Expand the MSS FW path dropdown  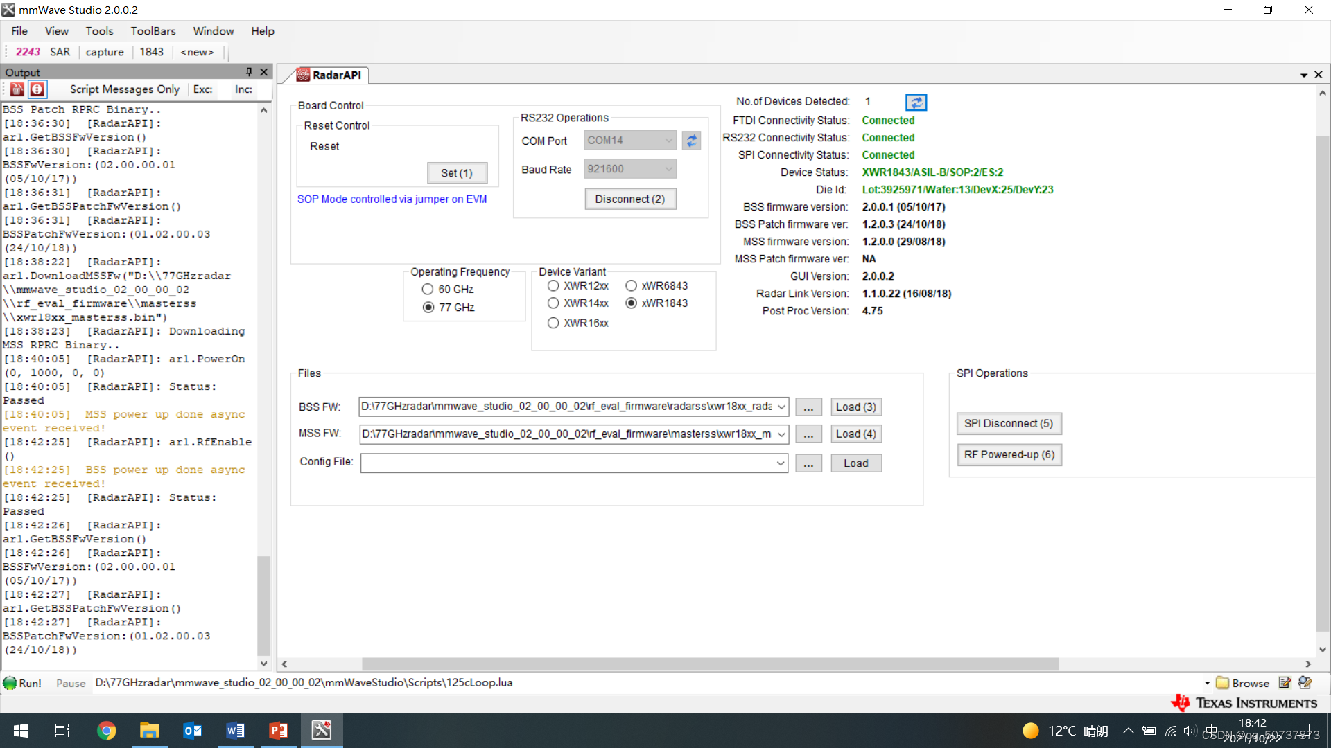click(x=781, y=434)
